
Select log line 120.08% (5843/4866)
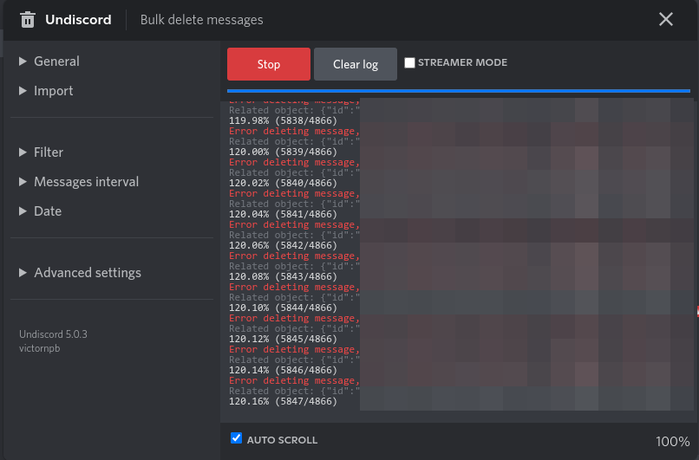click(283, 276)
